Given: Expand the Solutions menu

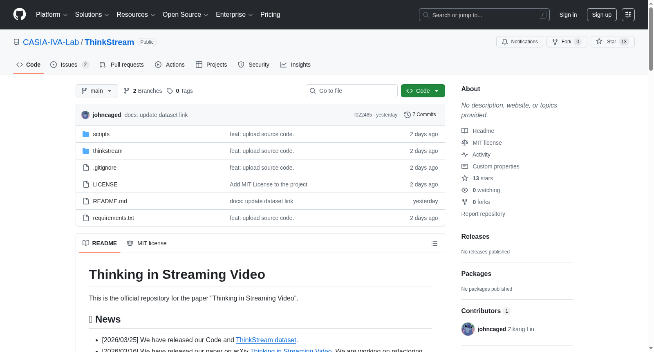Looking at the screenshot, I should [92, 15].
